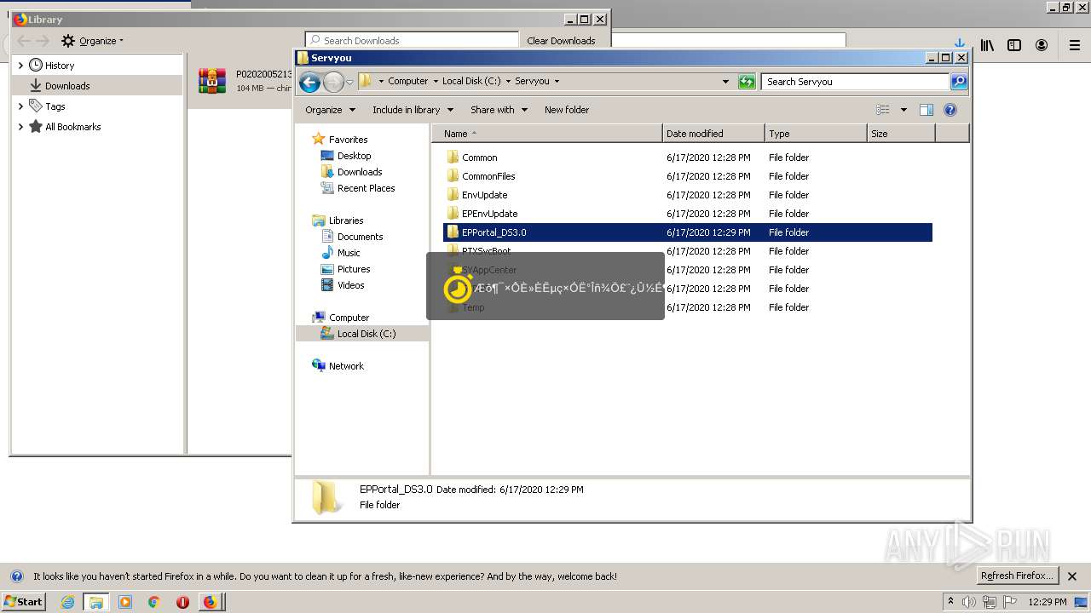Click the search magnifier icon in Explorer
Screen dimensions: 1091x613
click(959, 82)
